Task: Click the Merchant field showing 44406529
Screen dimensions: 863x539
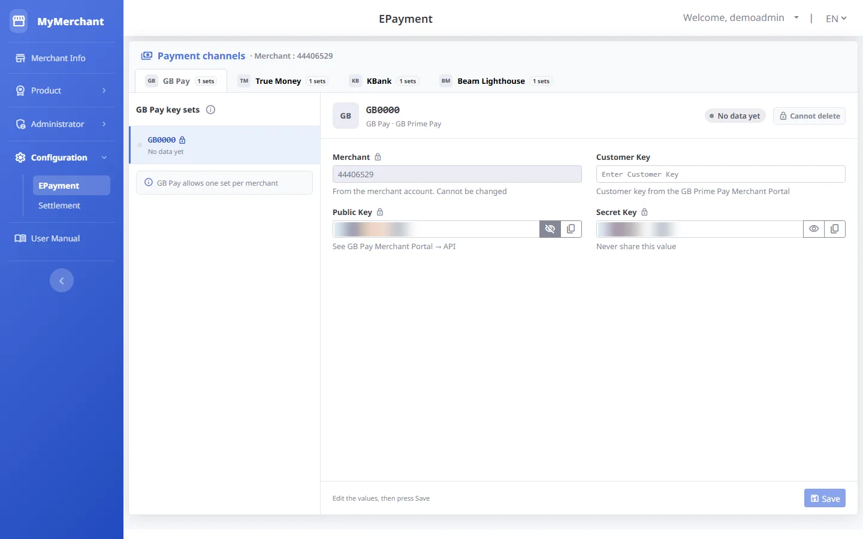Action: 457,174
